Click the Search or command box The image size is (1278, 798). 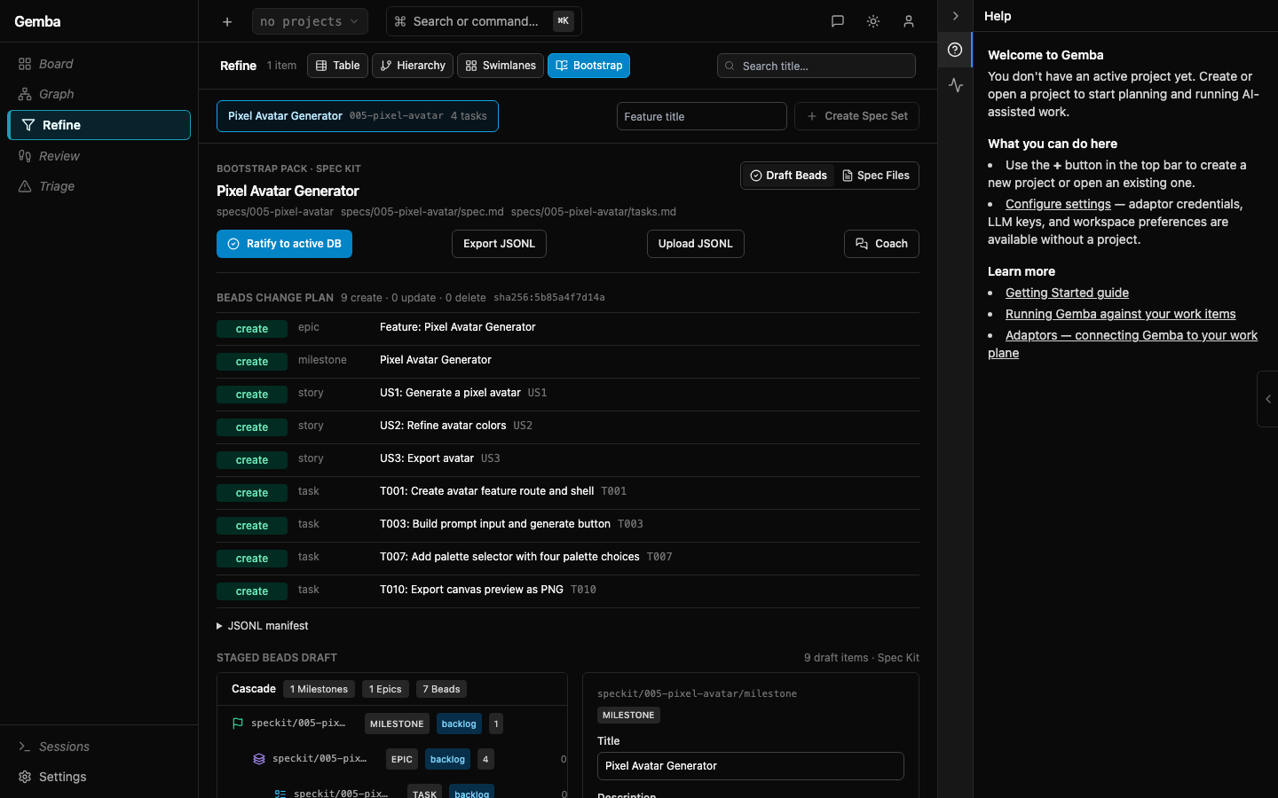[x=484, y=21]
